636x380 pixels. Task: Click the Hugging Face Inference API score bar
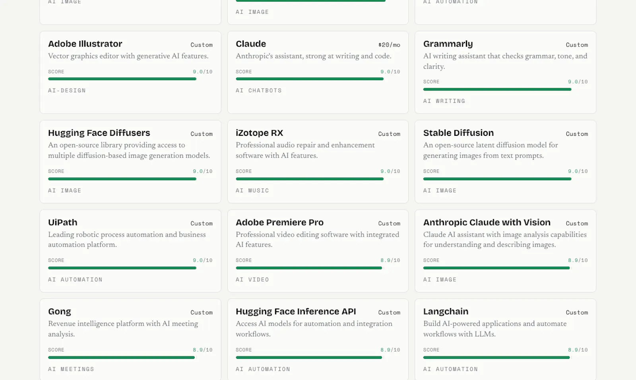pos(318,357)
